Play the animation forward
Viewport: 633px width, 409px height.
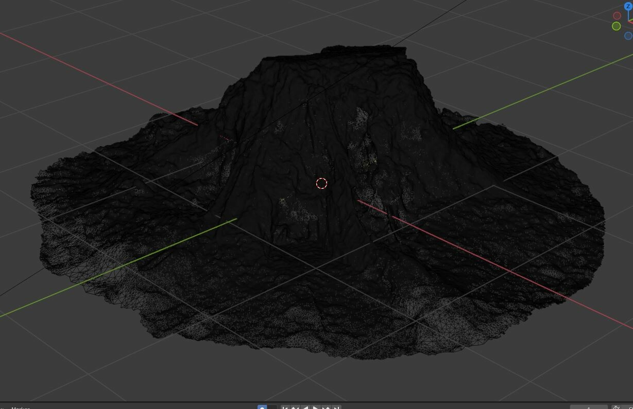pyautogui.click(x=316, y=407)
